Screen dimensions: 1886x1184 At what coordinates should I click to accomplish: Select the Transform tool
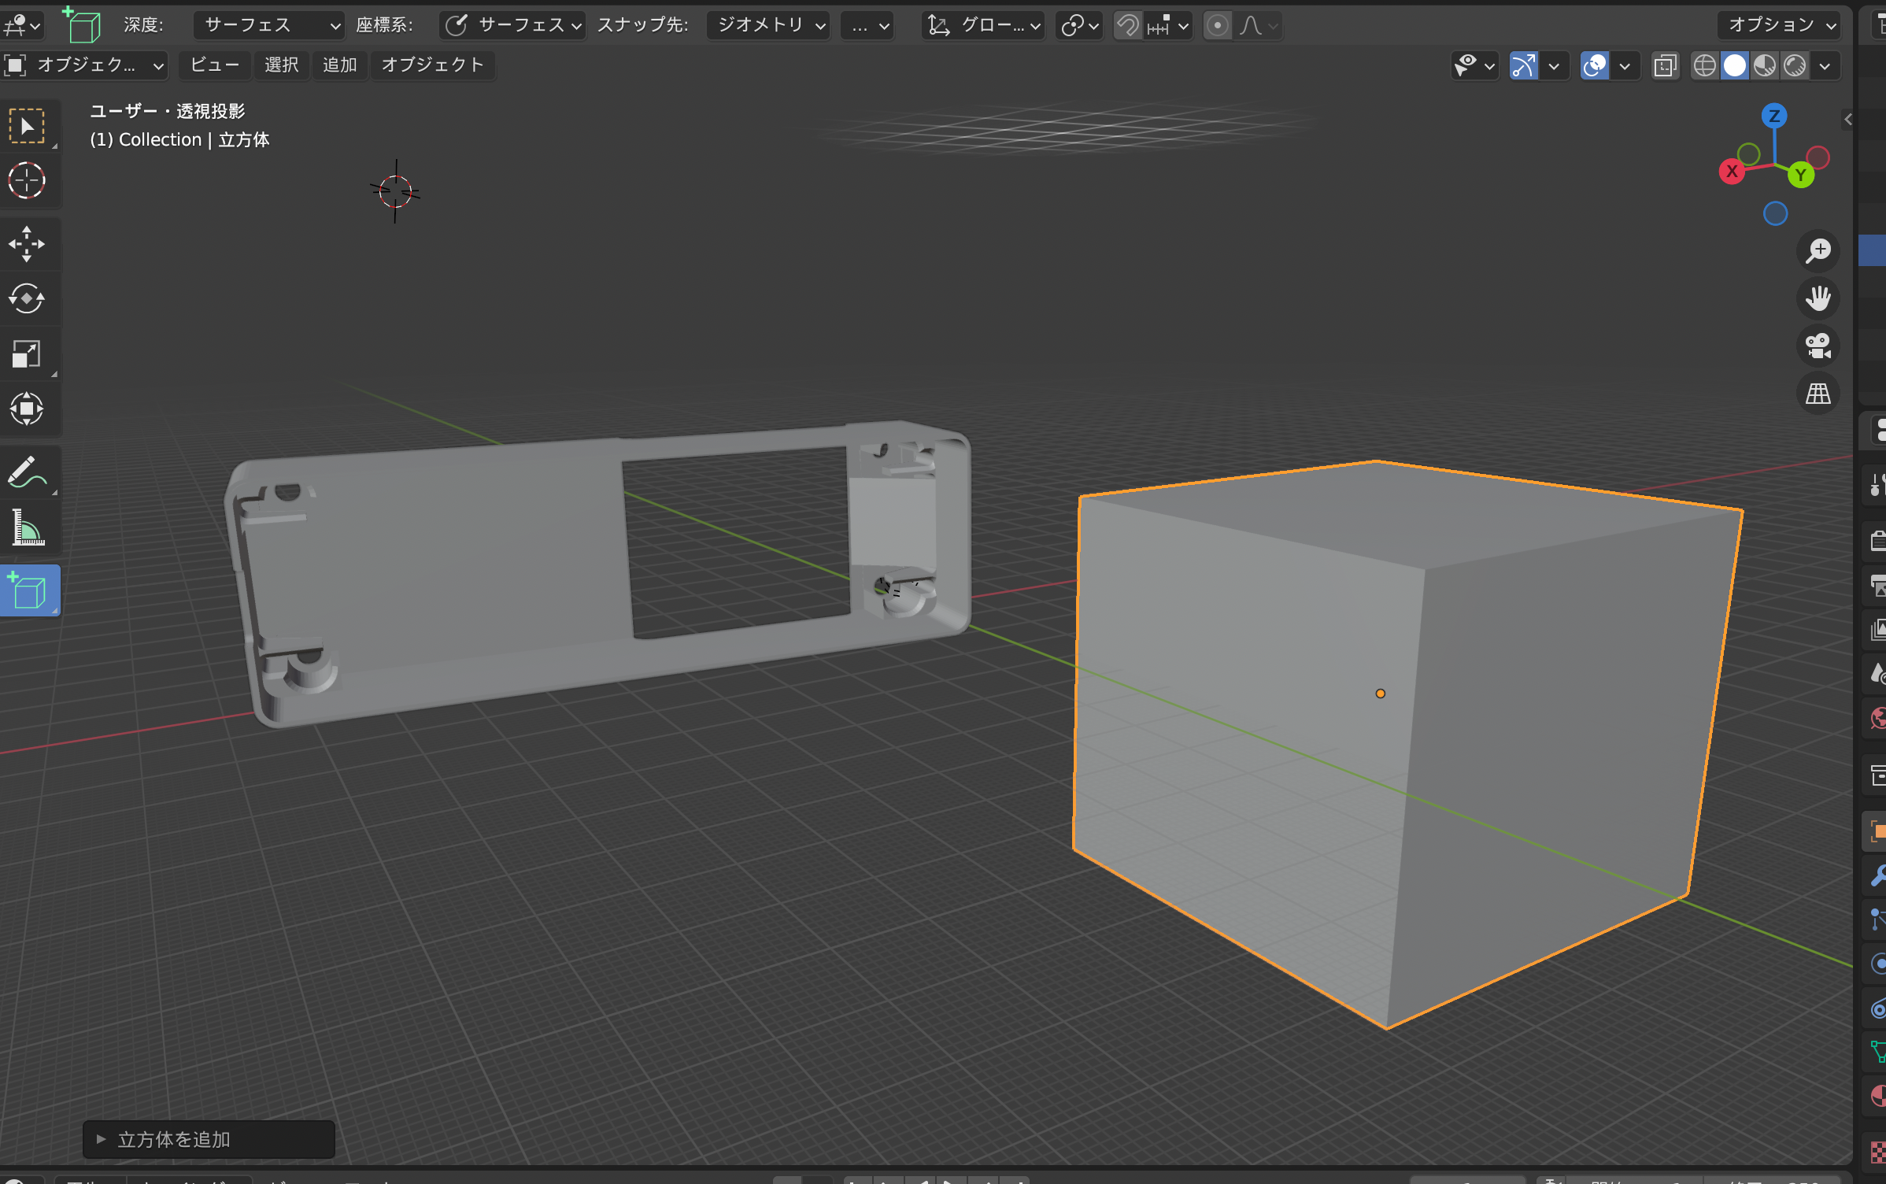(x=27, y=409)
